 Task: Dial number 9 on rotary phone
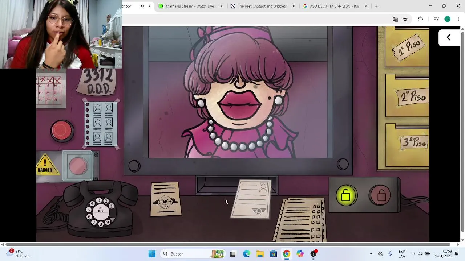pos(107,222)
